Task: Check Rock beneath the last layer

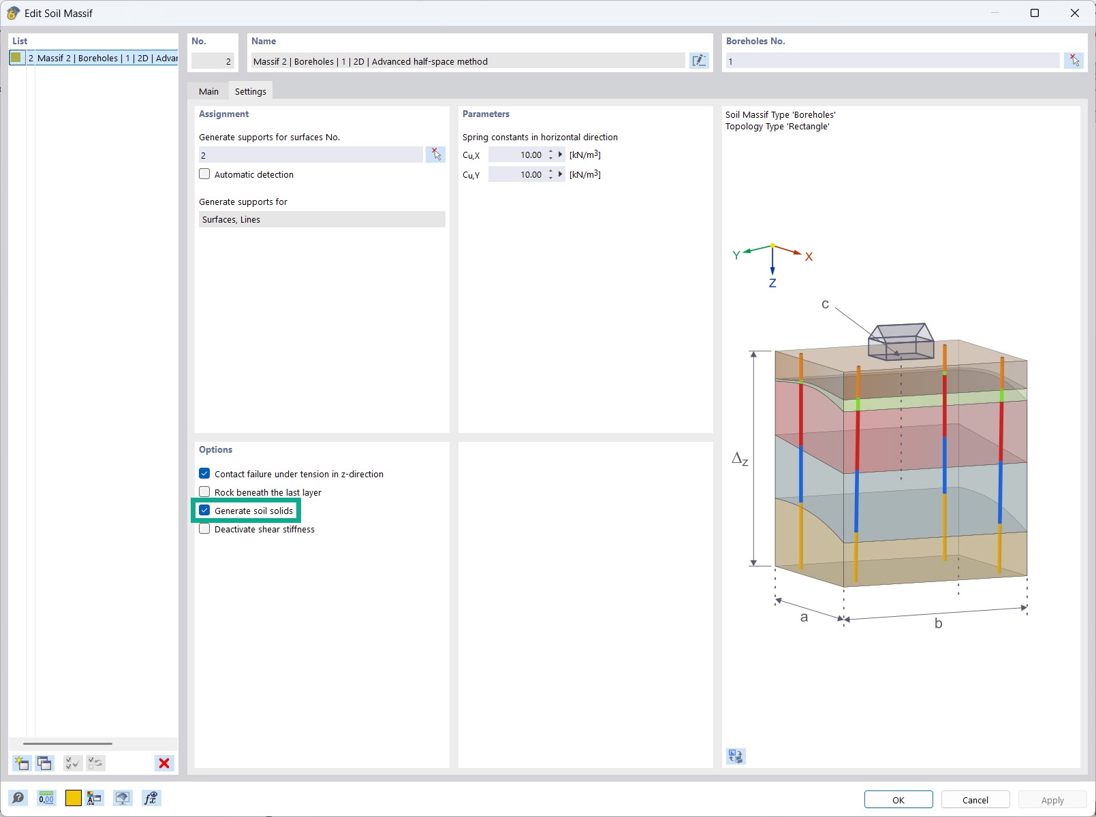Action: tap(204, 492)
